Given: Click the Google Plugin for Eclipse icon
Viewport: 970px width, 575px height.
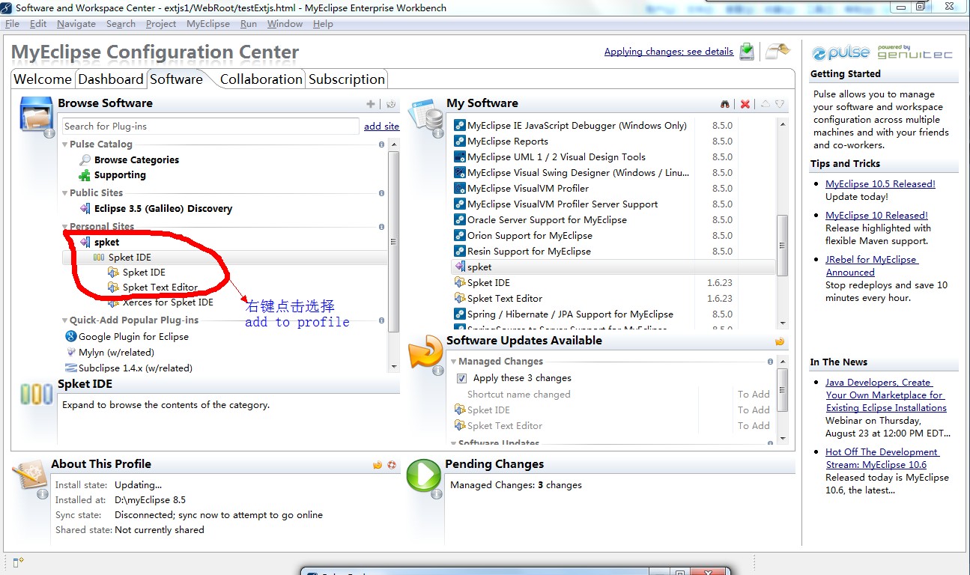Looking at the screenshot, I should coord(71,336).
